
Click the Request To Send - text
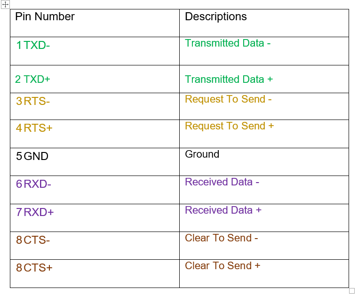point(228,100)
